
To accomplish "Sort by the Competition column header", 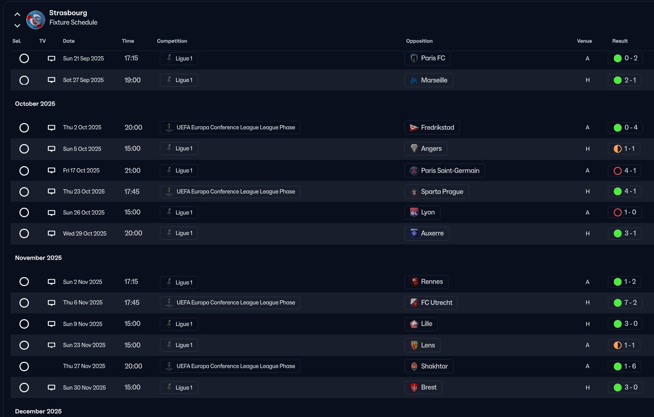I will pos(172,41).
